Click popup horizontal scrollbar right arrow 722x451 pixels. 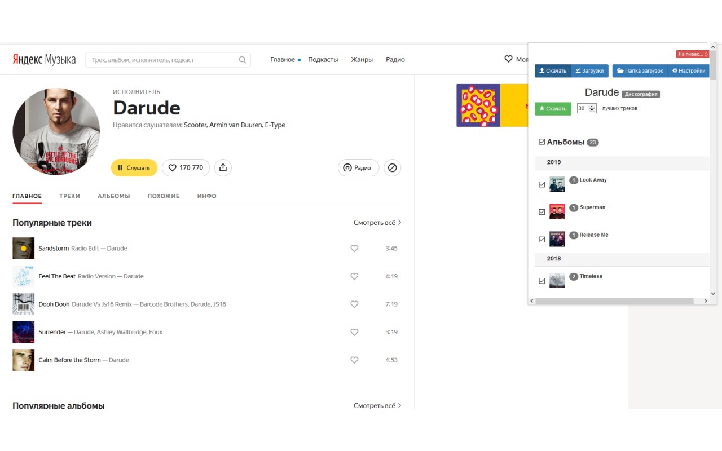705,301
